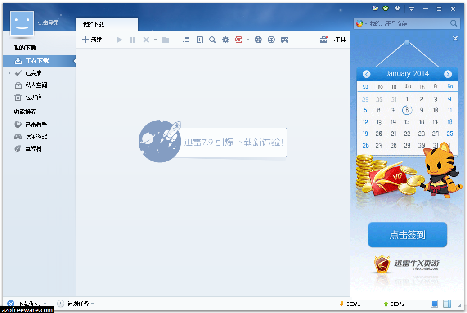Click the numbered task icon in toolbar
Screen dimensions: 467x313
pos(200,40)
